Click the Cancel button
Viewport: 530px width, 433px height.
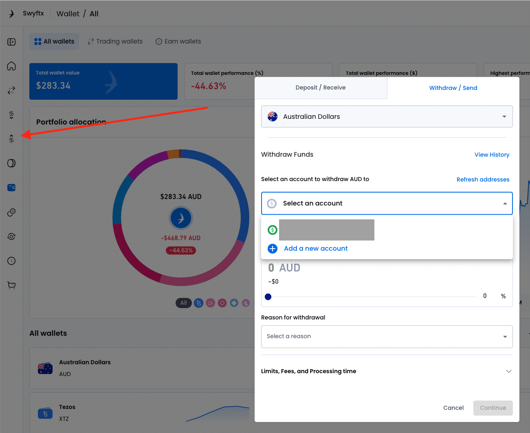click(453, 408)
